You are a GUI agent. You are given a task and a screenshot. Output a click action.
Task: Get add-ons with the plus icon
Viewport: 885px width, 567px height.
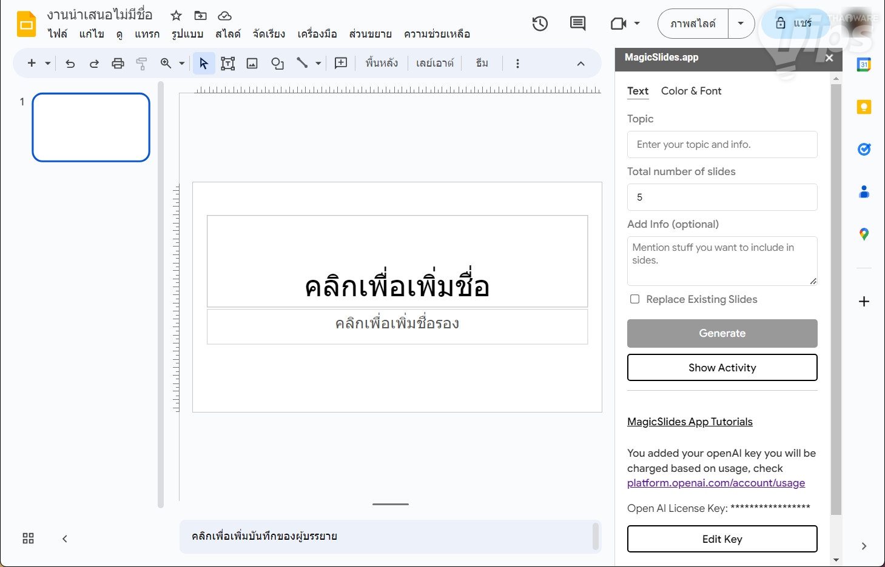click(864, 302)
